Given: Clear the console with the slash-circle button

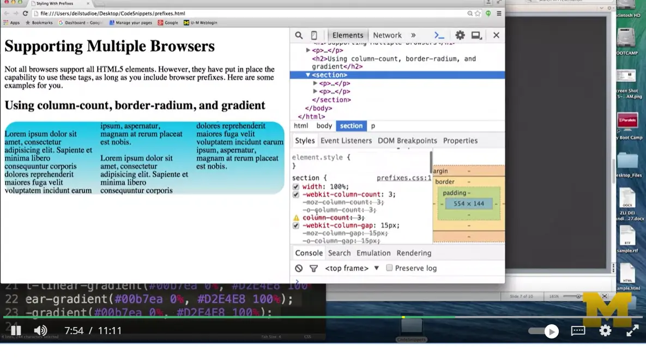Looking at the screenshot, I should 299,268.
